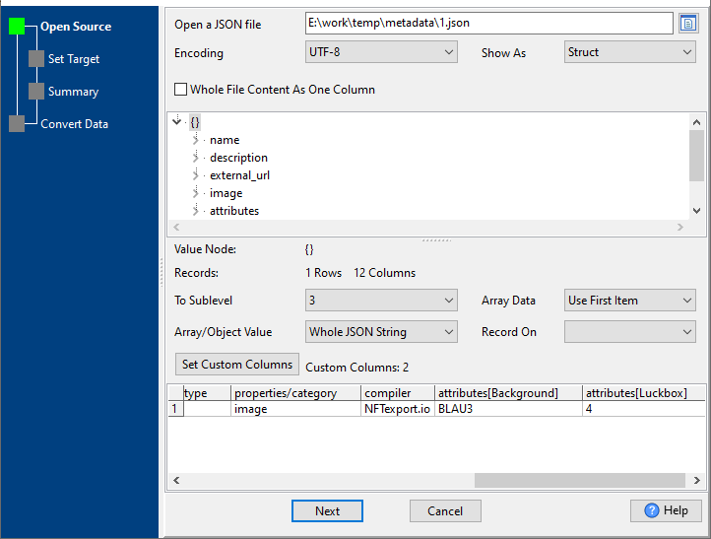Open the Record On dropdown
Image resolution: width=711 pixels, height=539 pixels.
[629, 332]
